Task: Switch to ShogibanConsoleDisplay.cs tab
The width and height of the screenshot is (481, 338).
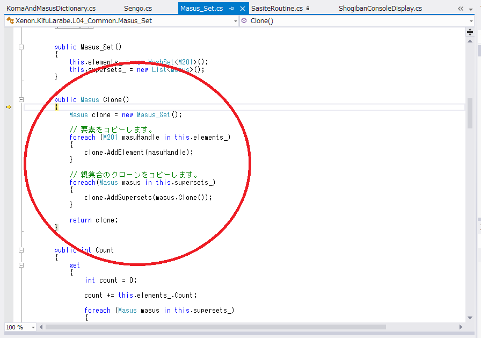Action: (380, 8)
